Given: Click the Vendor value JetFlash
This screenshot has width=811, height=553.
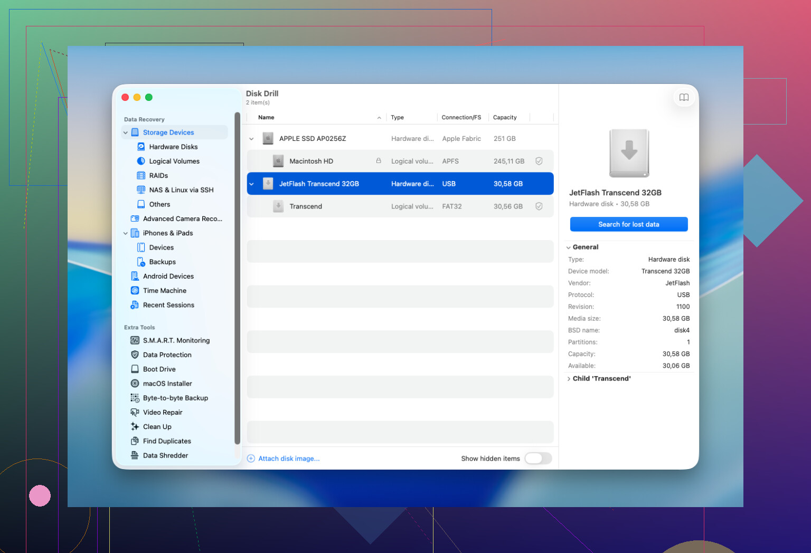Looking at the screenshot, I should coord(677,283).
